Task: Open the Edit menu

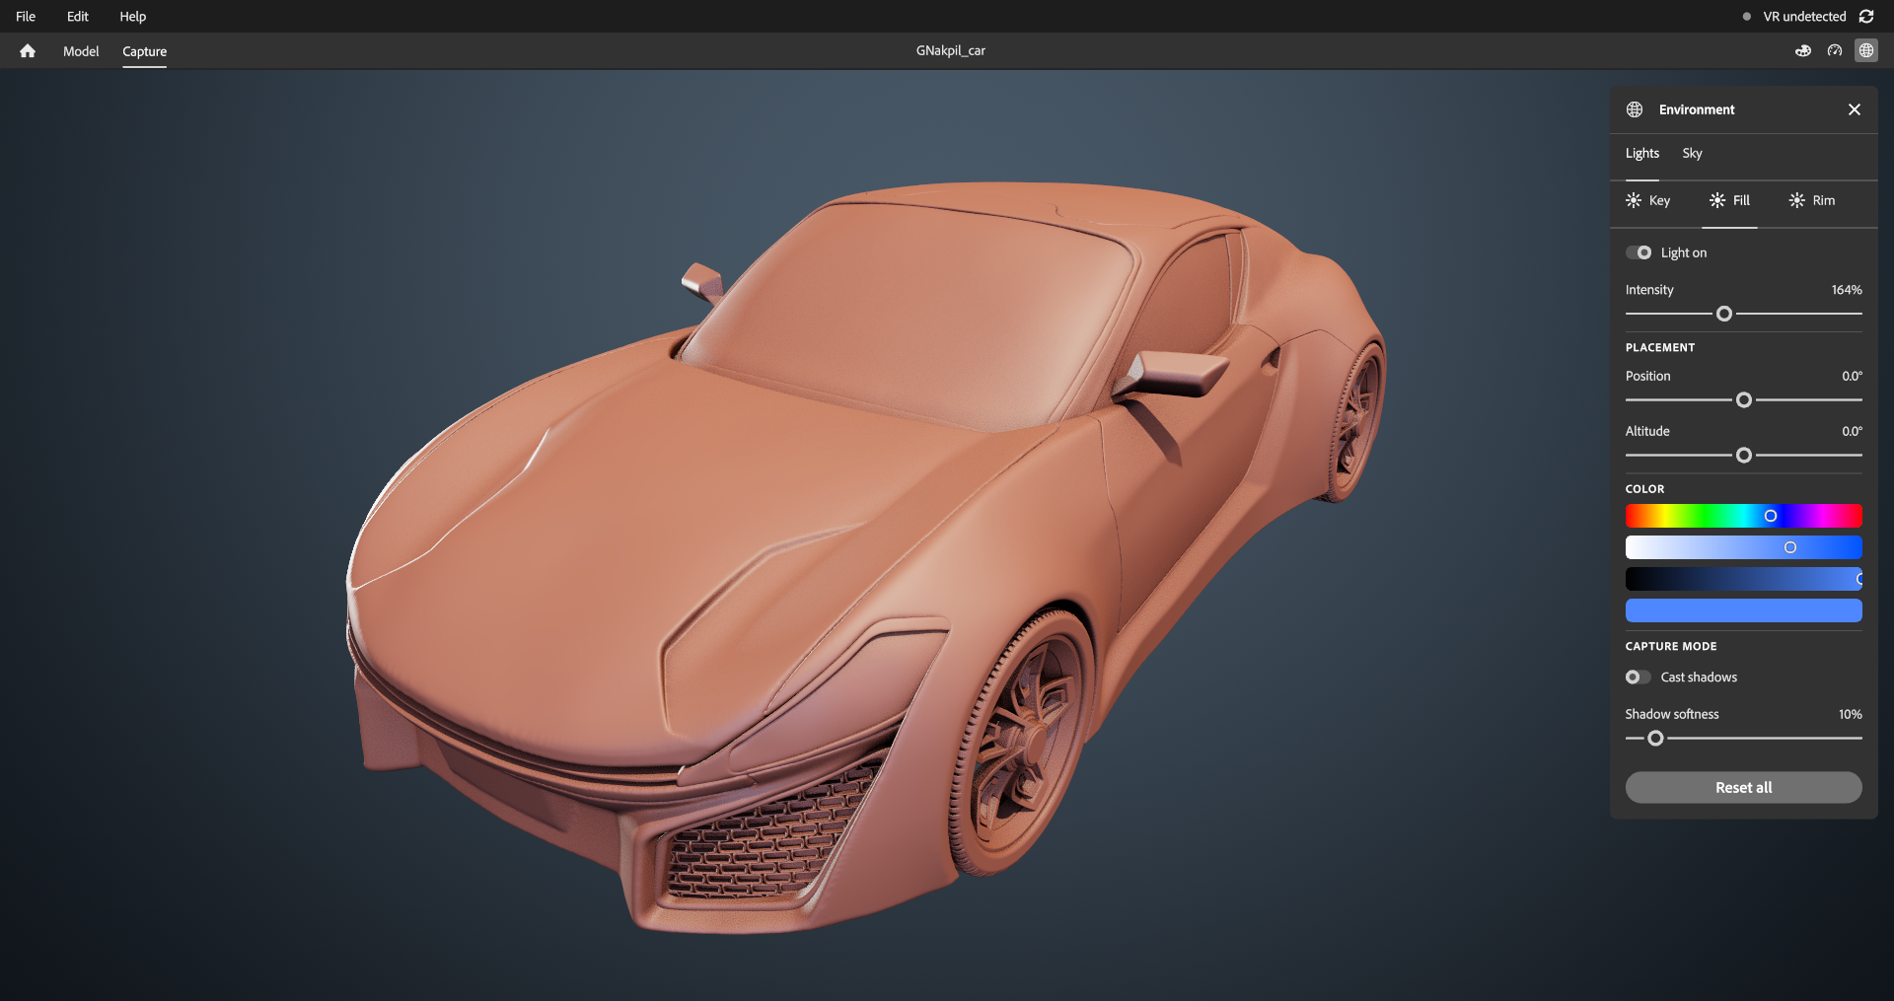Action: coord(78,17)
